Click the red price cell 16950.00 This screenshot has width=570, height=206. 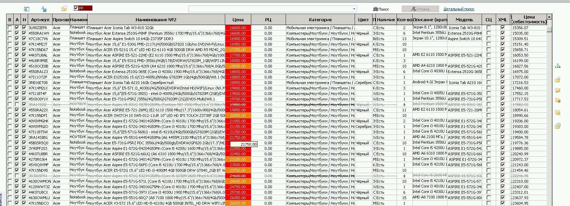(238, 44)
